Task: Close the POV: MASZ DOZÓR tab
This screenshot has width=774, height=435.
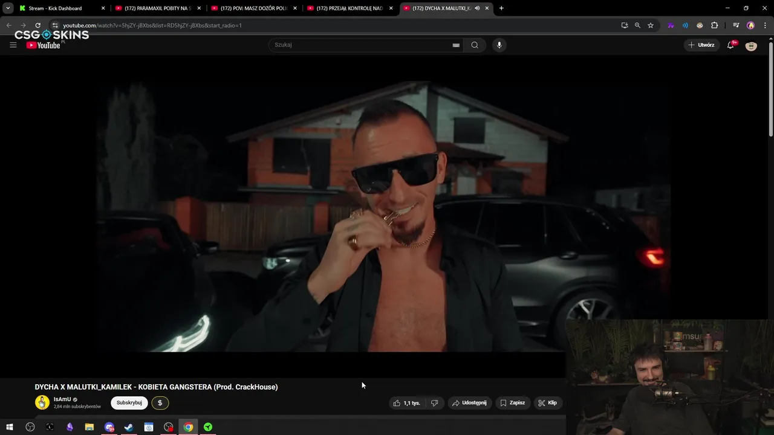Action: point(295,8)
